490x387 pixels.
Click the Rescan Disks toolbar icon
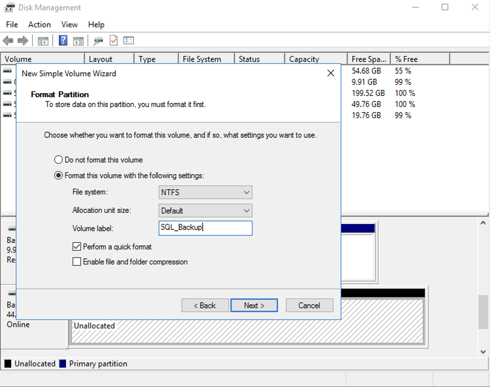click(98, 40)
